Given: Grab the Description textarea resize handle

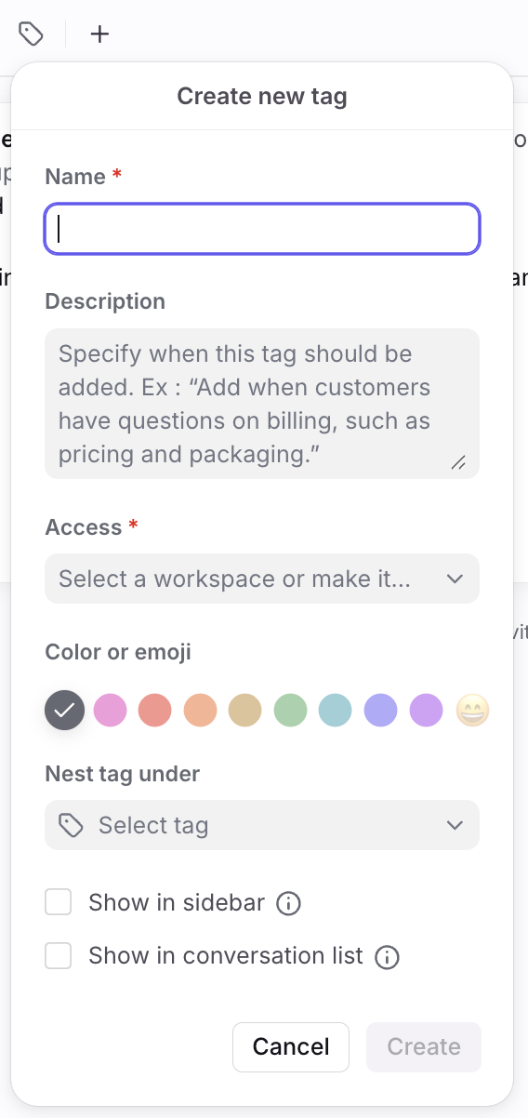Looking at the screenshot, I should (458, 462).
